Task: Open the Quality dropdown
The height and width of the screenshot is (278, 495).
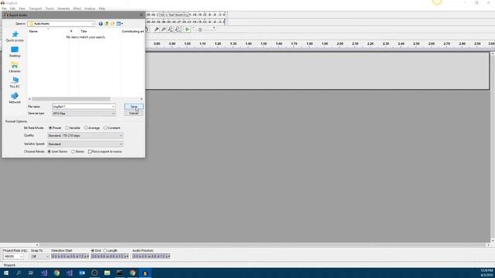Action: pos(85,136)
